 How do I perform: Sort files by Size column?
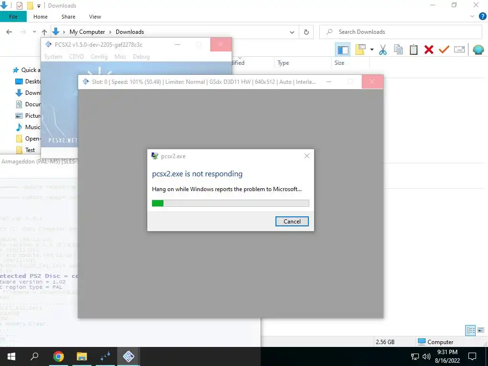click(339, 63)
